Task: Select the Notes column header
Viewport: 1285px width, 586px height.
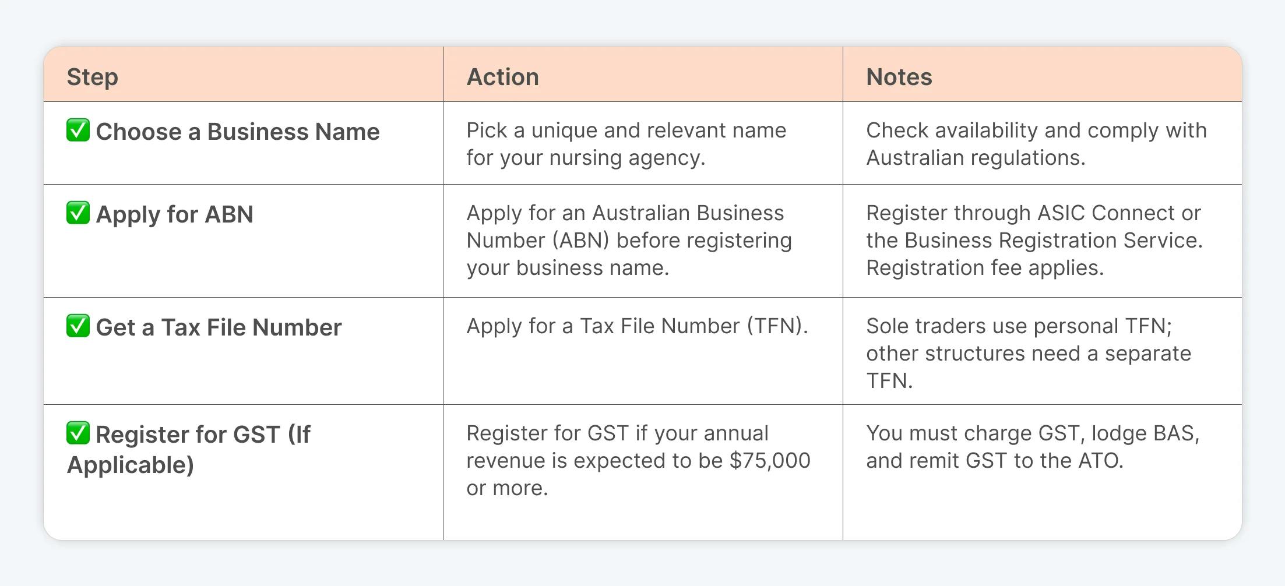Action: coord(899,77)
